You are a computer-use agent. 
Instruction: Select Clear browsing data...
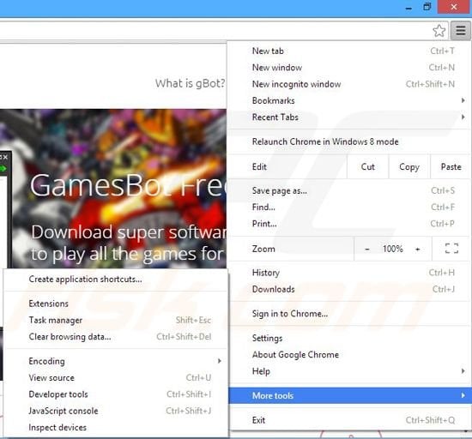click(x=116, y=336)
